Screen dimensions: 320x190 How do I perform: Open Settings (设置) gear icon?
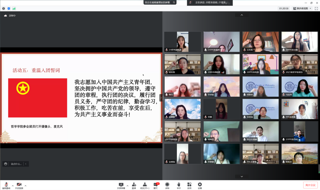(200, 185)
